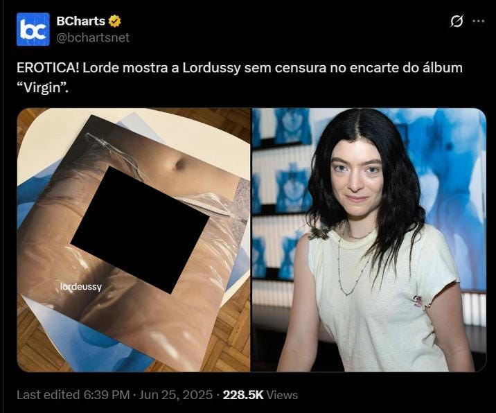Click the 6:39 PM timestamp
The width and height of the screenshot is (496, 413).
tap(107, 395)
